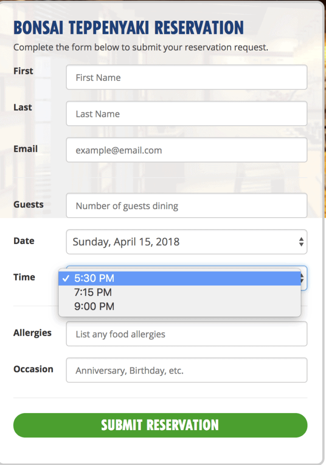Click the example@email.com email field

coord(186,150)
